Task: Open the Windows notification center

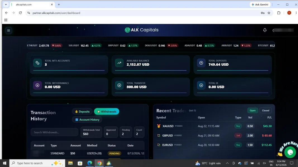Action: pyautogui.click(x=292, y=163)
